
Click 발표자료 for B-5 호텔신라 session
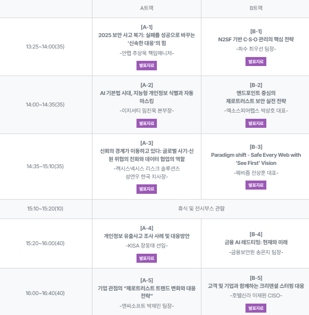click(255, 308)
